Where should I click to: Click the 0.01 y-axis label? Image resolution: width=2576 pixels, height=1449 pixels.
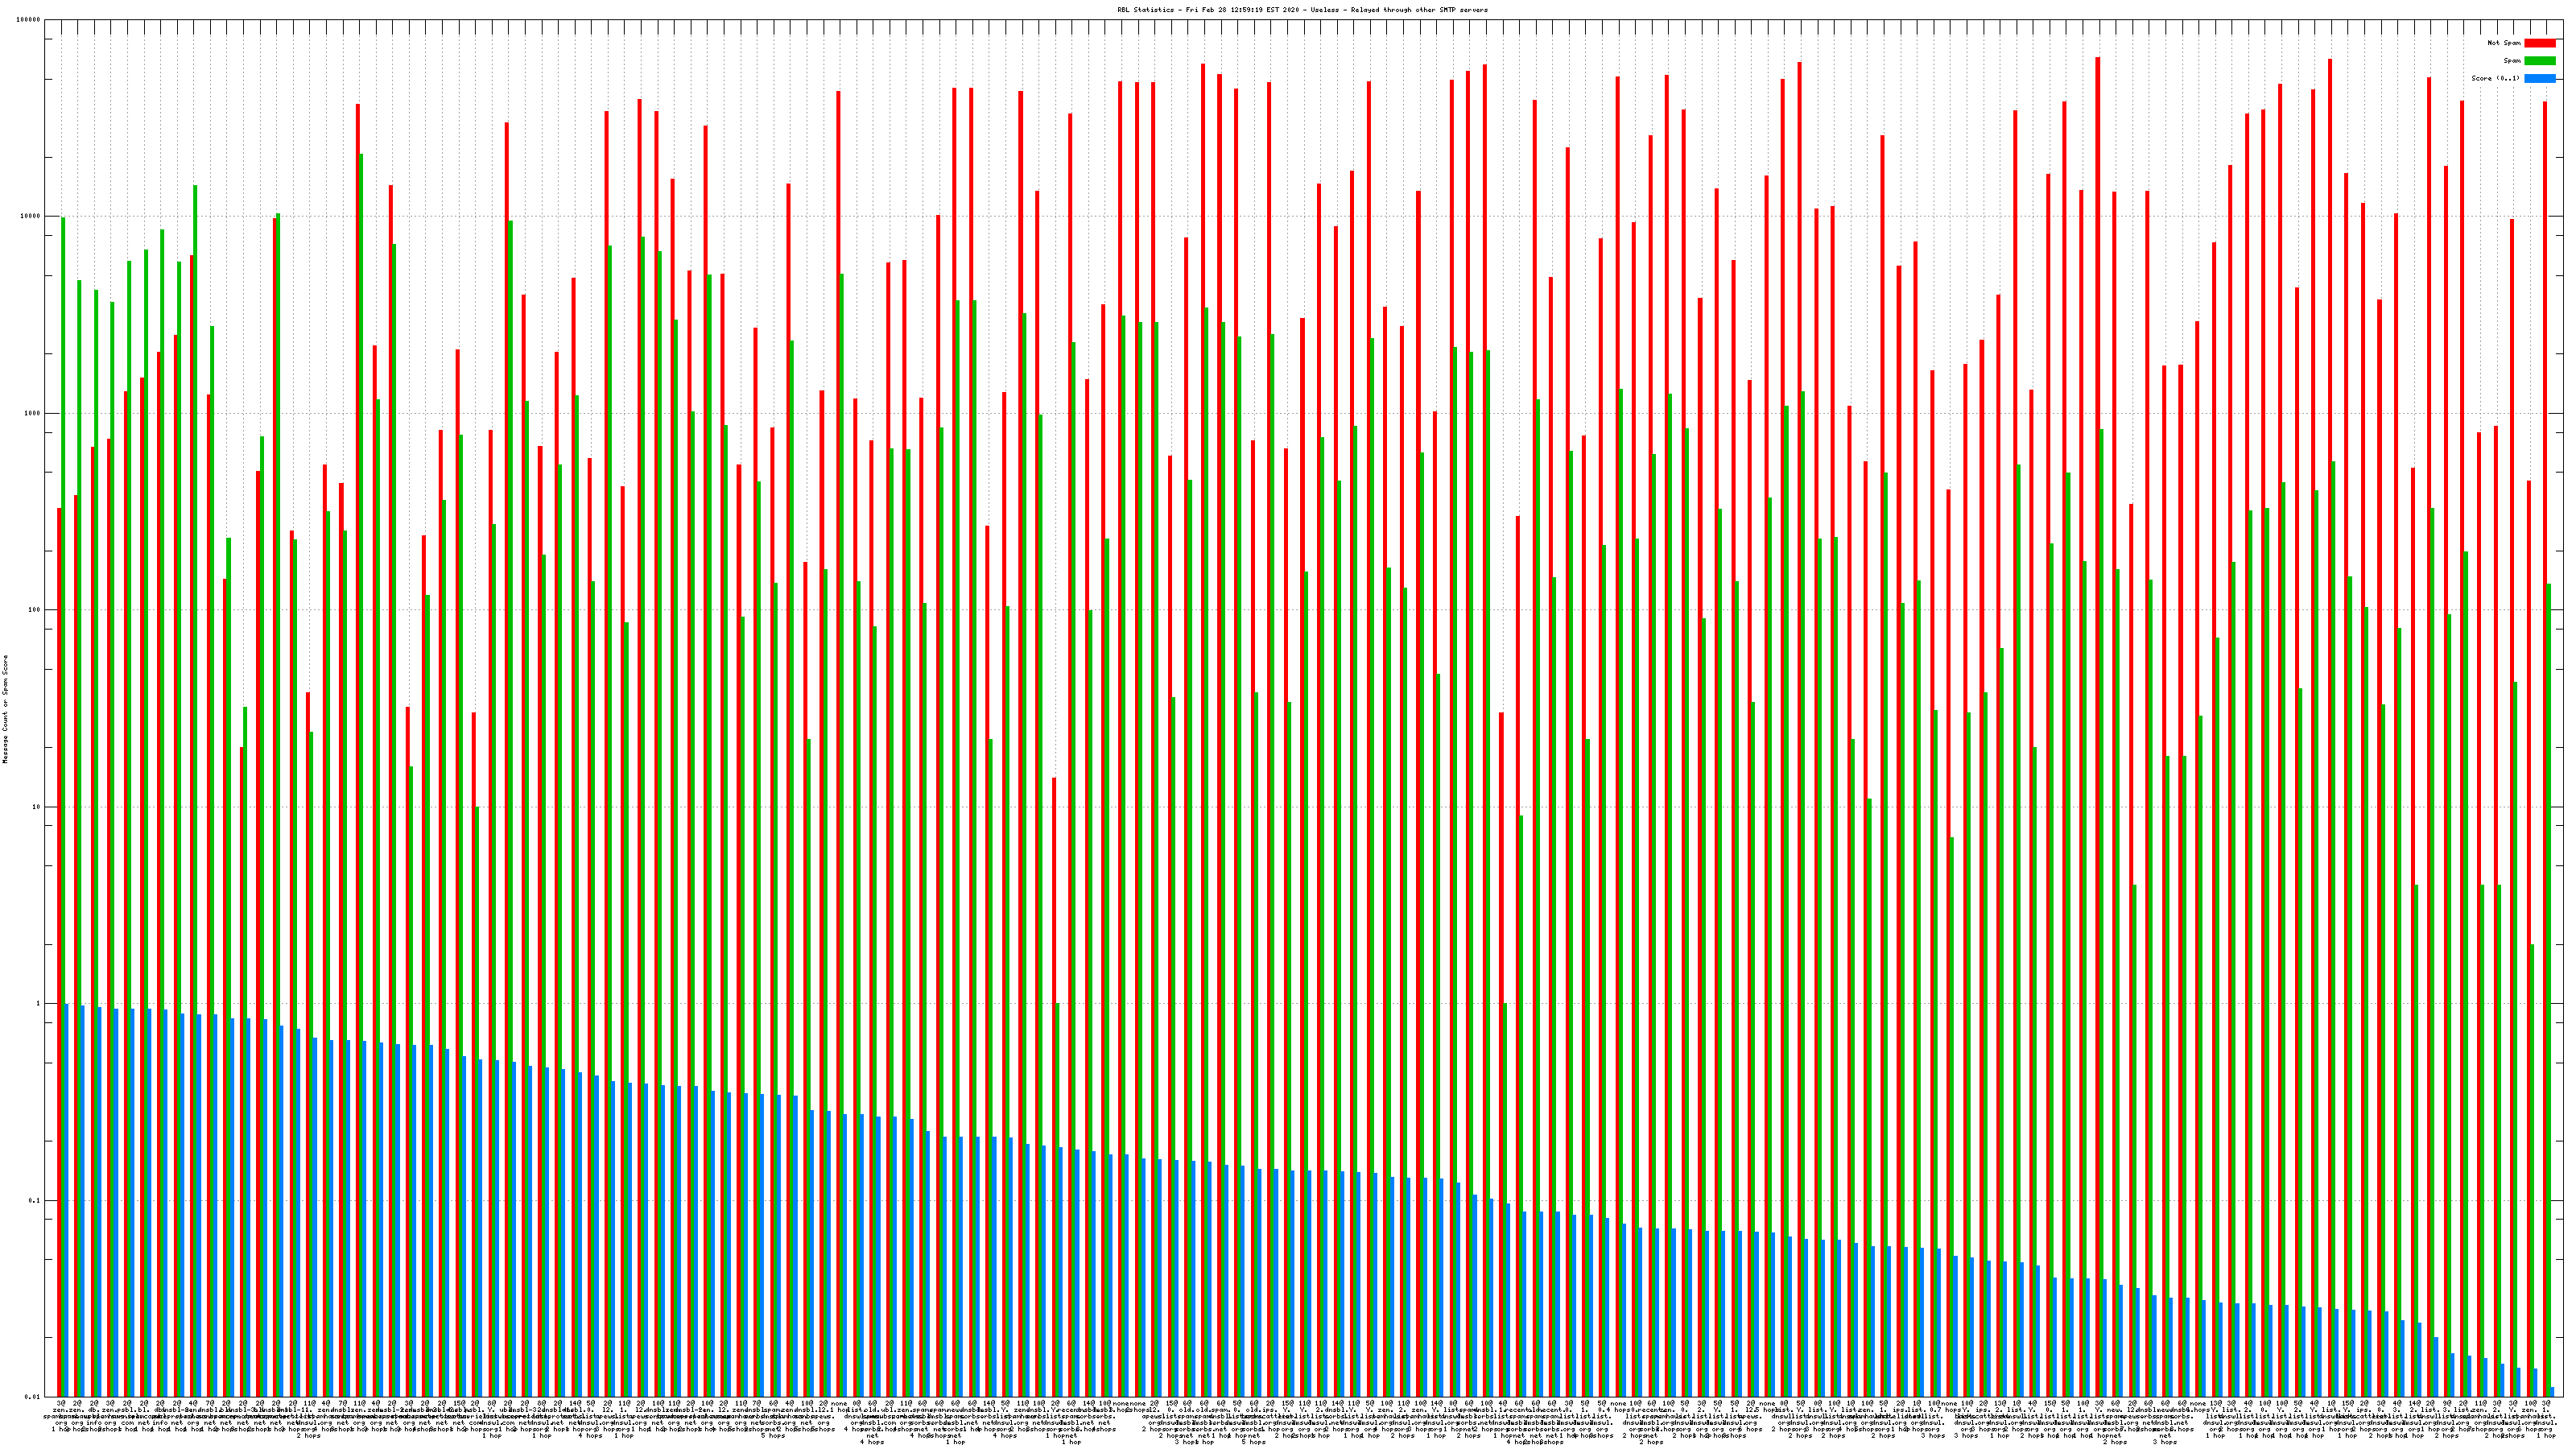tap(34, 1397)
